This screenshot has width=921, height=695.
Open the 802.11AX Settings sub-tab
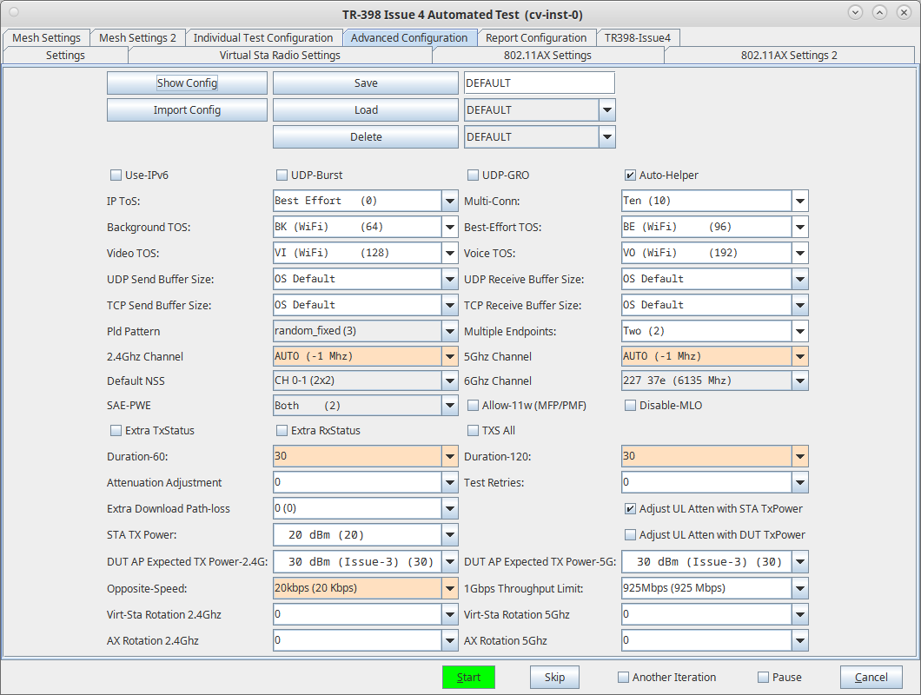pos(547,56)
